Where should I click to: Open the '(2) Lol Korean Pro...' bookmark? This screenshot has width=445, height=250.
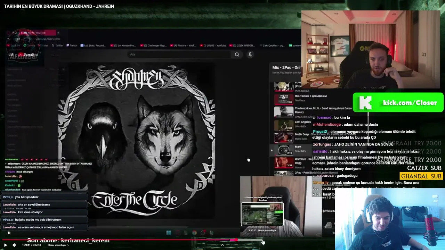(123, 45)
